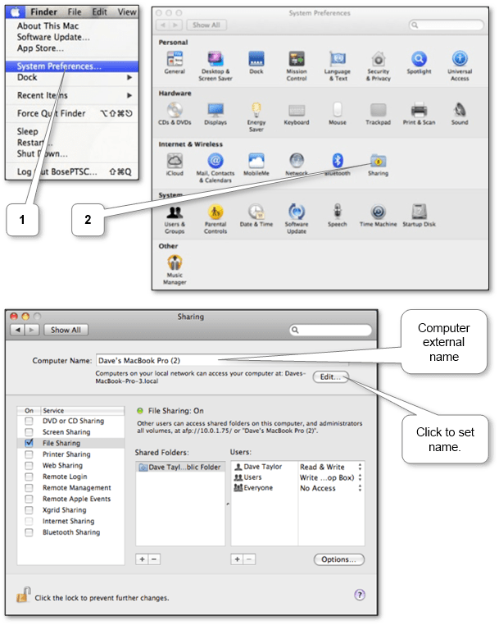Open the File menu

click(75, 12)
